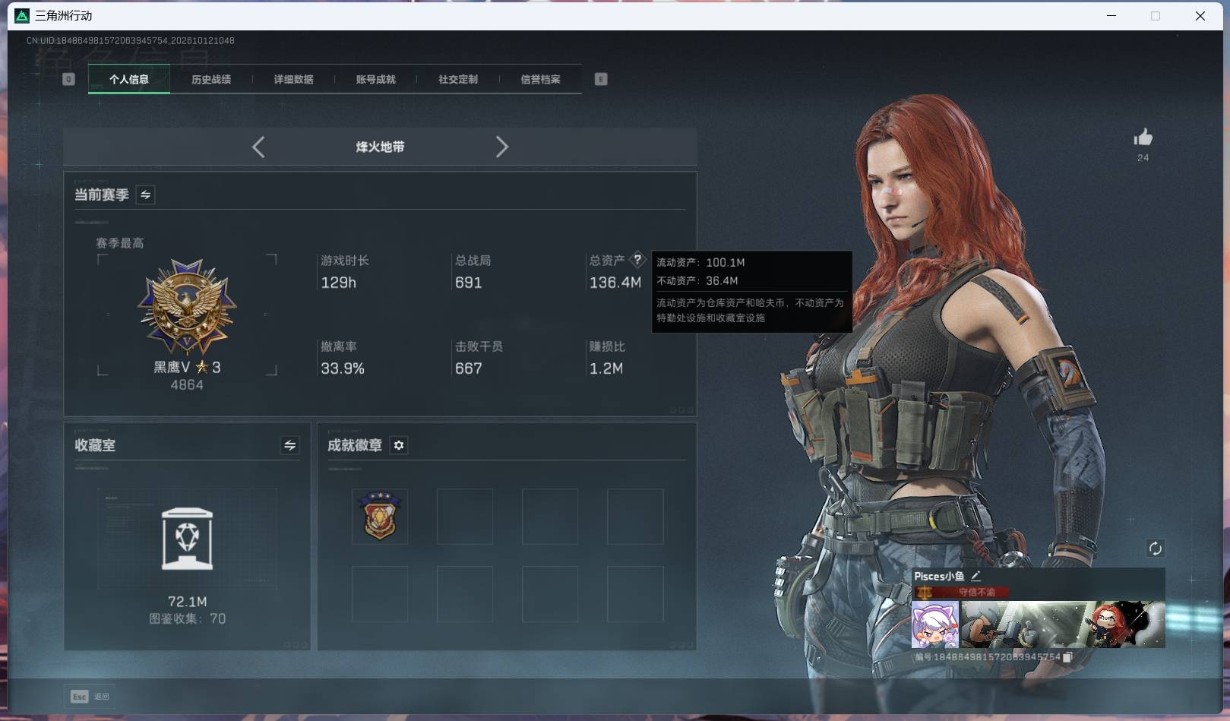
Task: Click the 总资产 136.4M value
Action: click(615, 283)
